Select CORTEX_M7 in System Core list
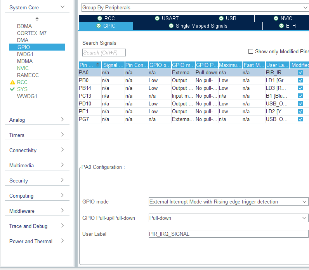Image resolution: width=309 pixels, height=270 pixels. point(31,33)
